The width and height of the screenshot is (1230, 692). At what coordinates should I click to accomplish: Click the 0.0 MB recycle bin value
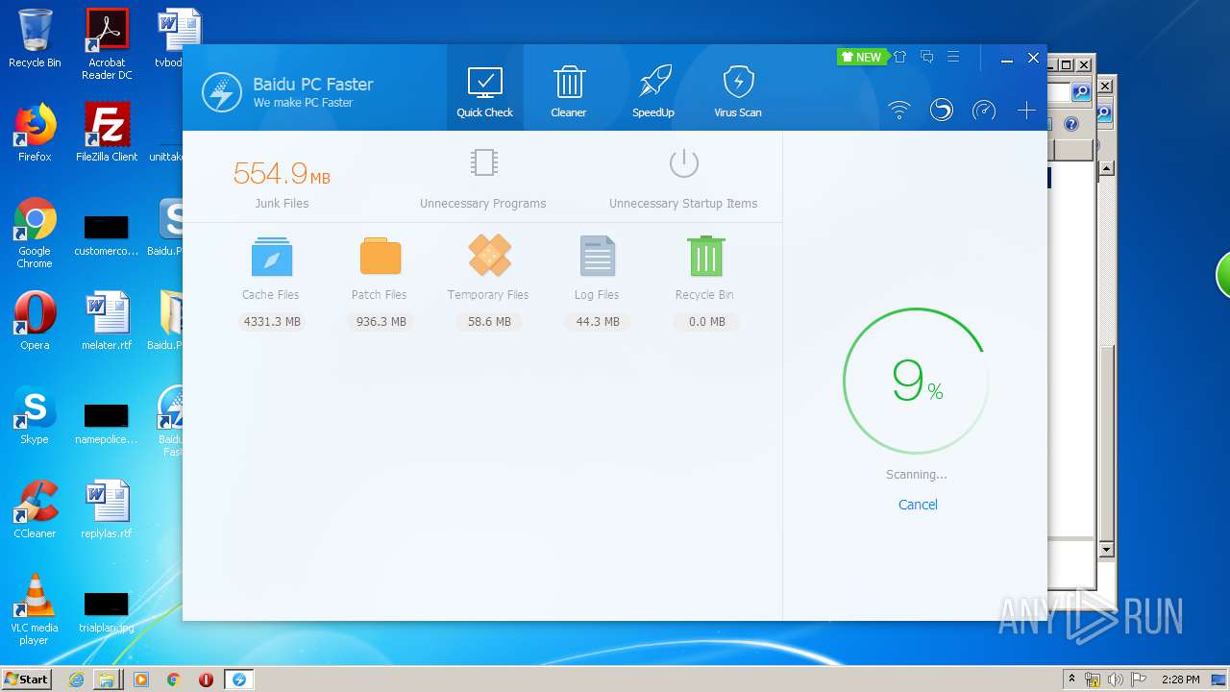[707, 322]
